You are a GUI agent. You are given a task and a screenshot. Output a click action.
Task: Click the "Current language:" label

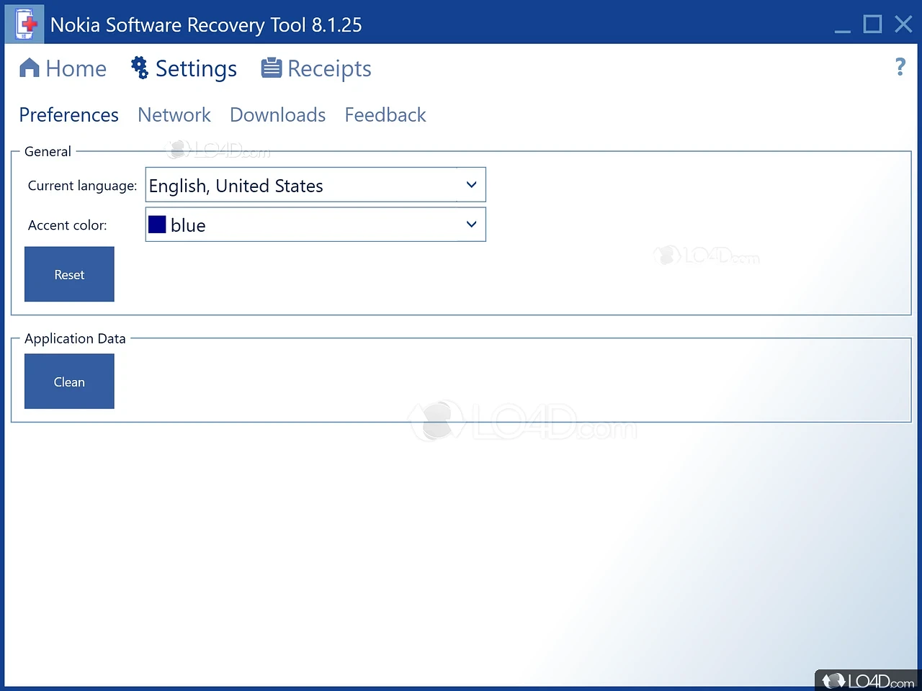[82, 186]
